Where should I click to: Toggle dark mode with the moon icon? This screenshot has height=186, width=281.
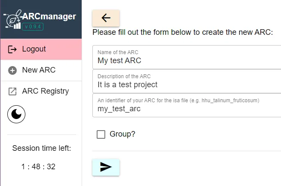16,114
